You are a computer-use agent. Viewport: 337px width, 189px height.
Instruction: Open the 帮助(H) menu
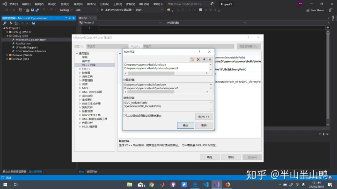[158, 4]
